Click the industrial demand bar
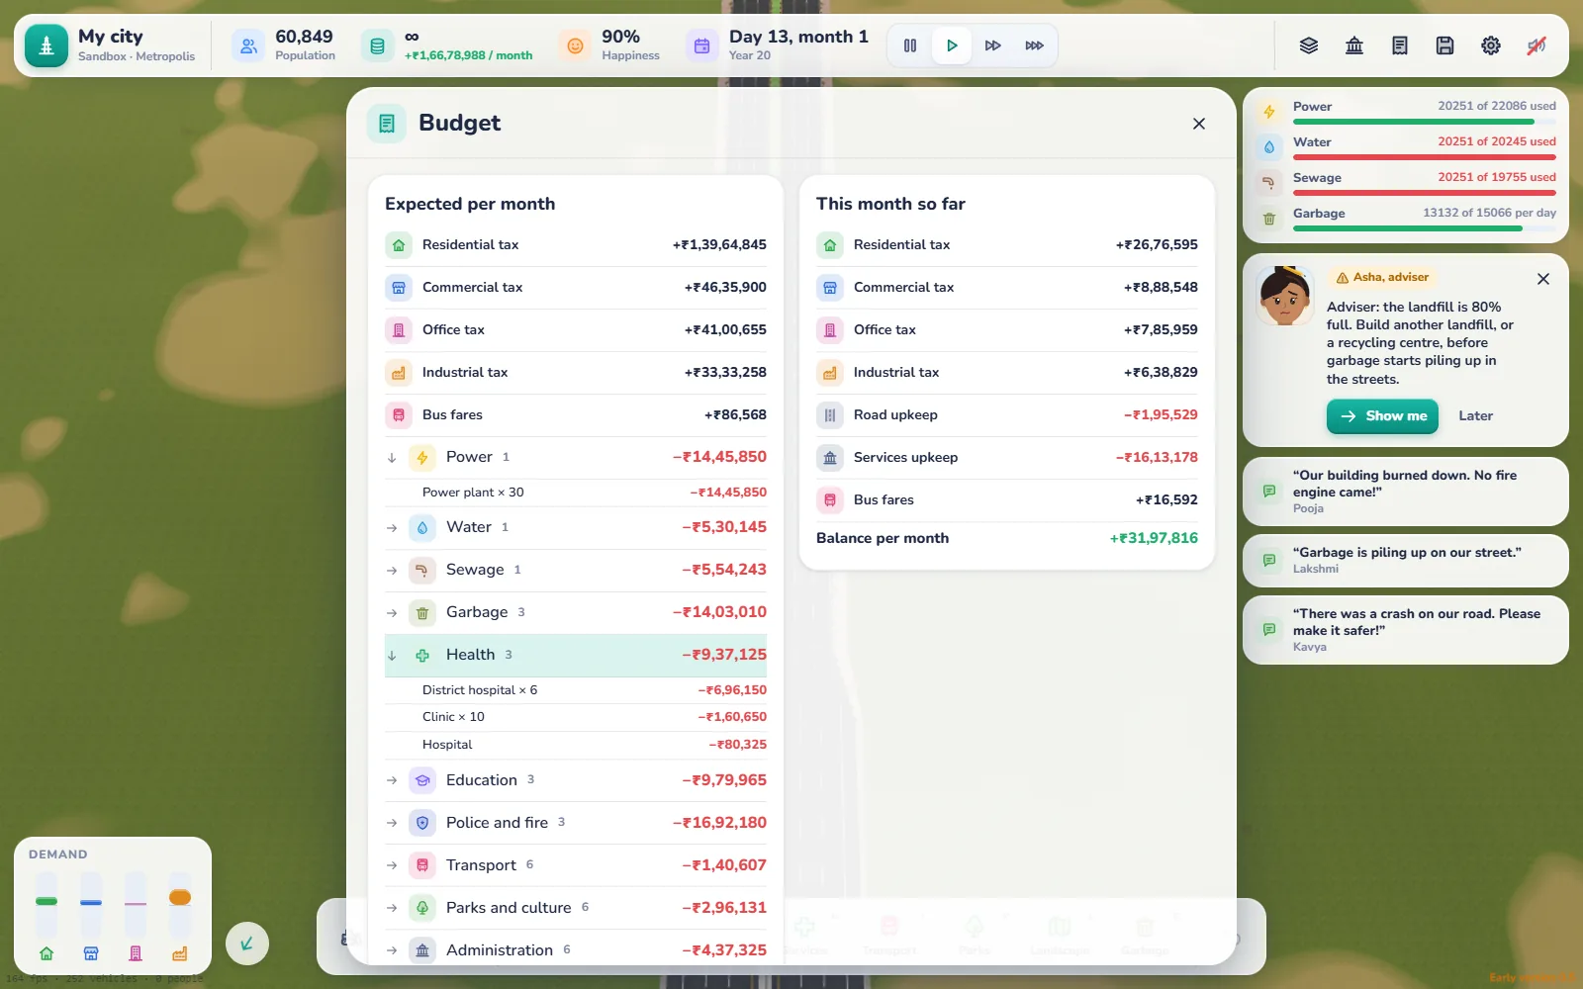Screen dimensions: 1583x989 [x=179, y=905]
